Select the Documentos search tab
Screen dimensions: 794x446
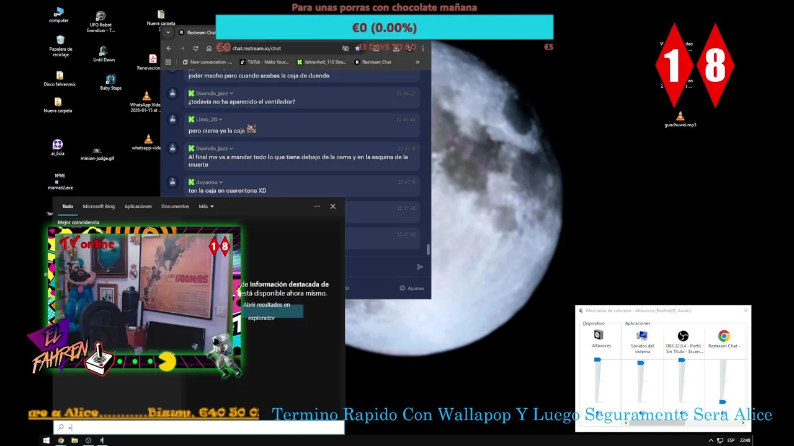coord(175,206)
